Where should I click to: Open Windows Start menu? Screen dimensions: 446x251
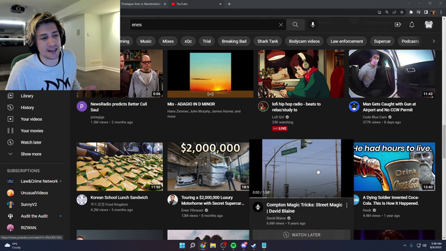(182, 245)
